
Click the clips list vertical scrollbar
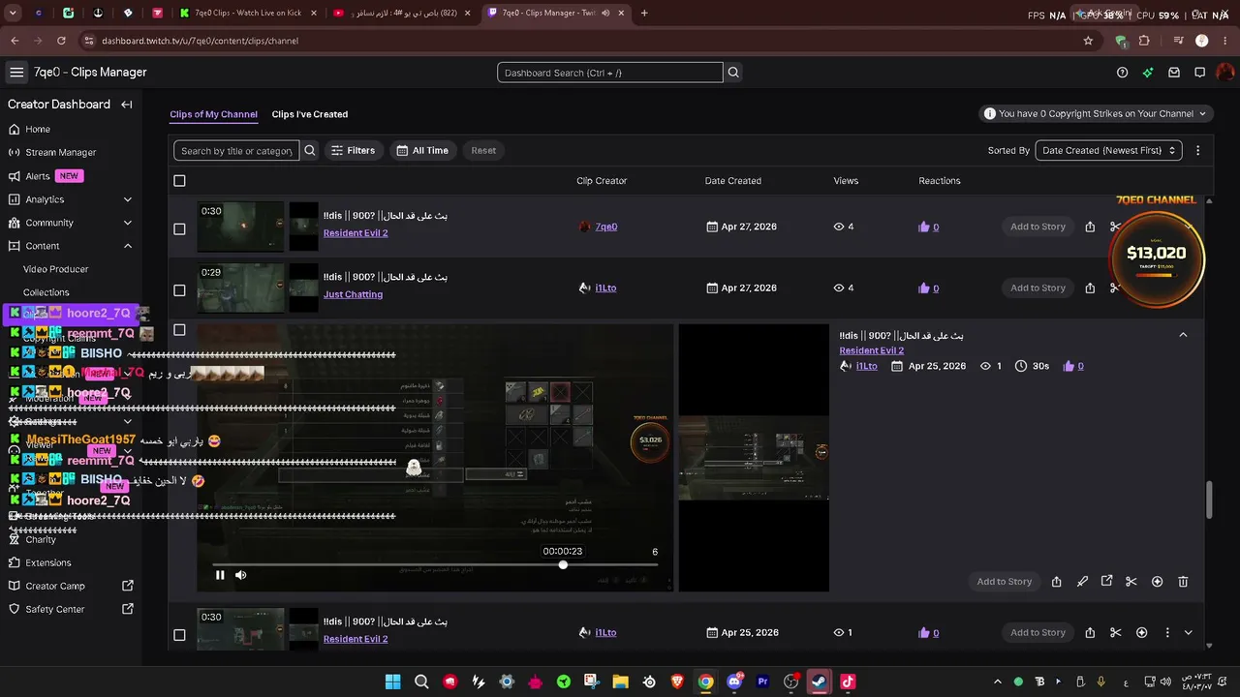(x=1209, y=499)
